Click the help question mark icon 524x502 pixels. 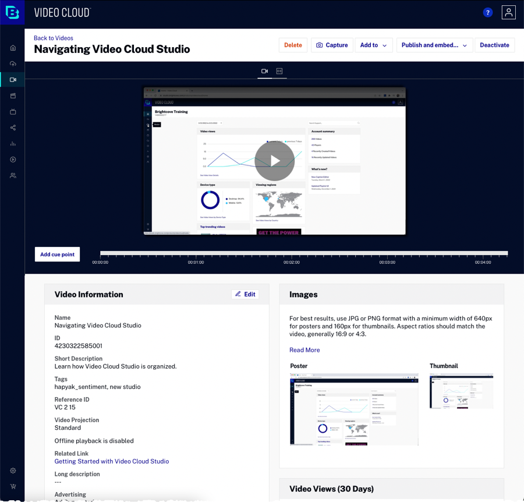tap(488, 13)
